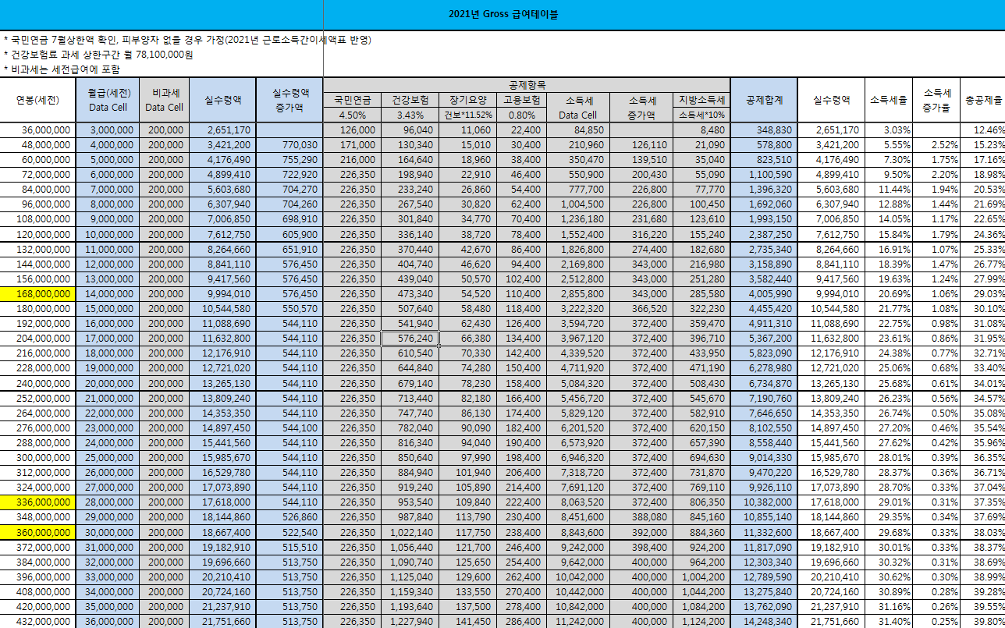Select the yellow 336,000,000 salary cell
This screenshot has width=1005, height=628.
click(37, 502)
